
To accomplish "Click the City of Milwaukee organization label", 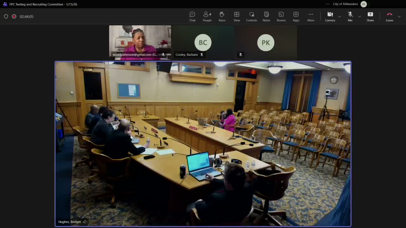I will [x=345, y=4].
